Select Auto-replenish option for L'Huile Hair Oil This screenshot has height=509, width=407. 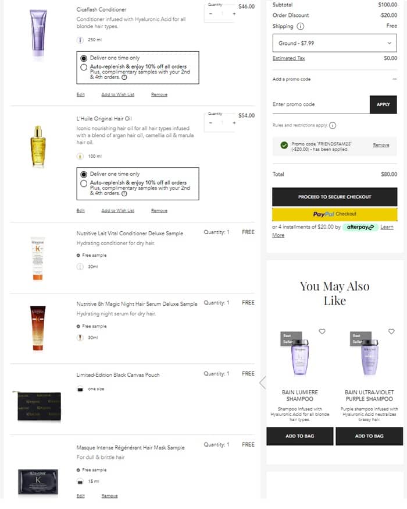pos(84,183)
